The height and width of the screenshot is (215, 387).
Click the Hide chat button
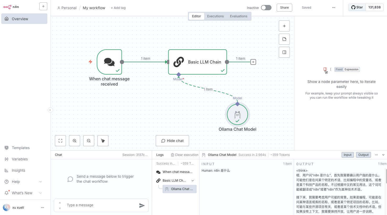tap(172, 141)
